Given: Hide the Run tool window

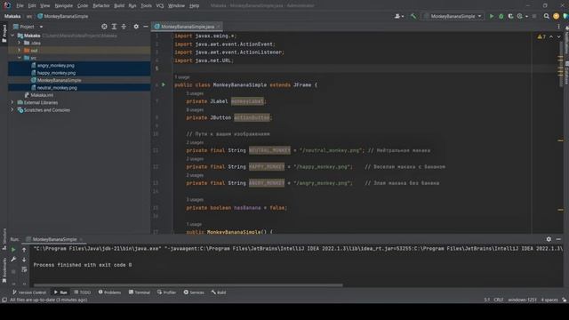Looking at the screenshot, I should click(558, 239).
